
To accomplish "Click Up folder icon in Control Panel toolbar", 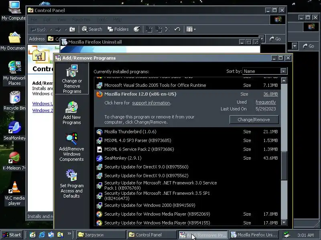I will click(x=72, y=30).
